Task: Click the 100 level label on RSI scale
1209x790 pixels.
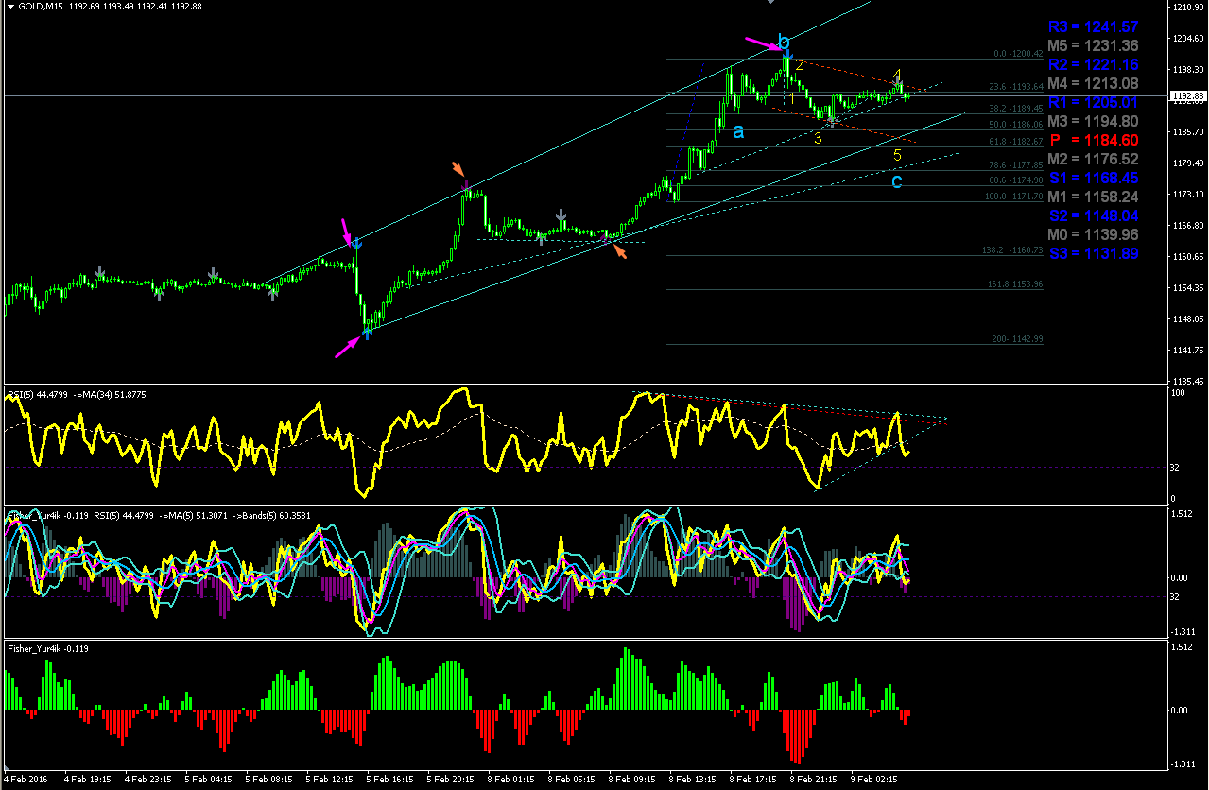Action: [1177, 392]
